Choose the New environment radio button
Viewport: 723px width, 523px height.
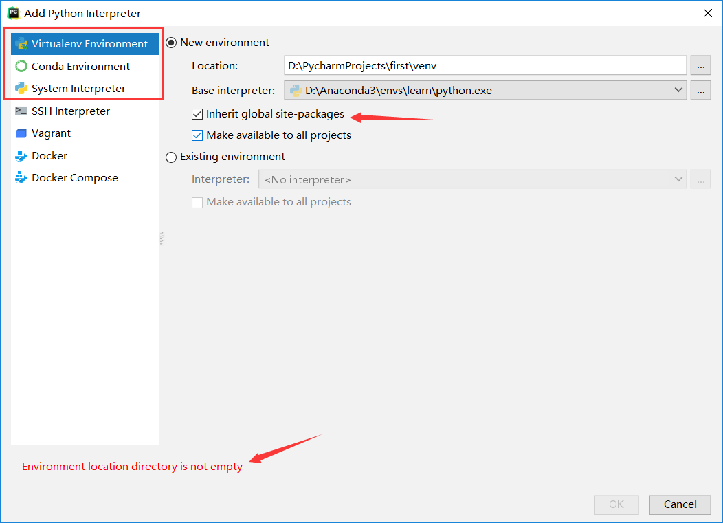pos(171,43)
